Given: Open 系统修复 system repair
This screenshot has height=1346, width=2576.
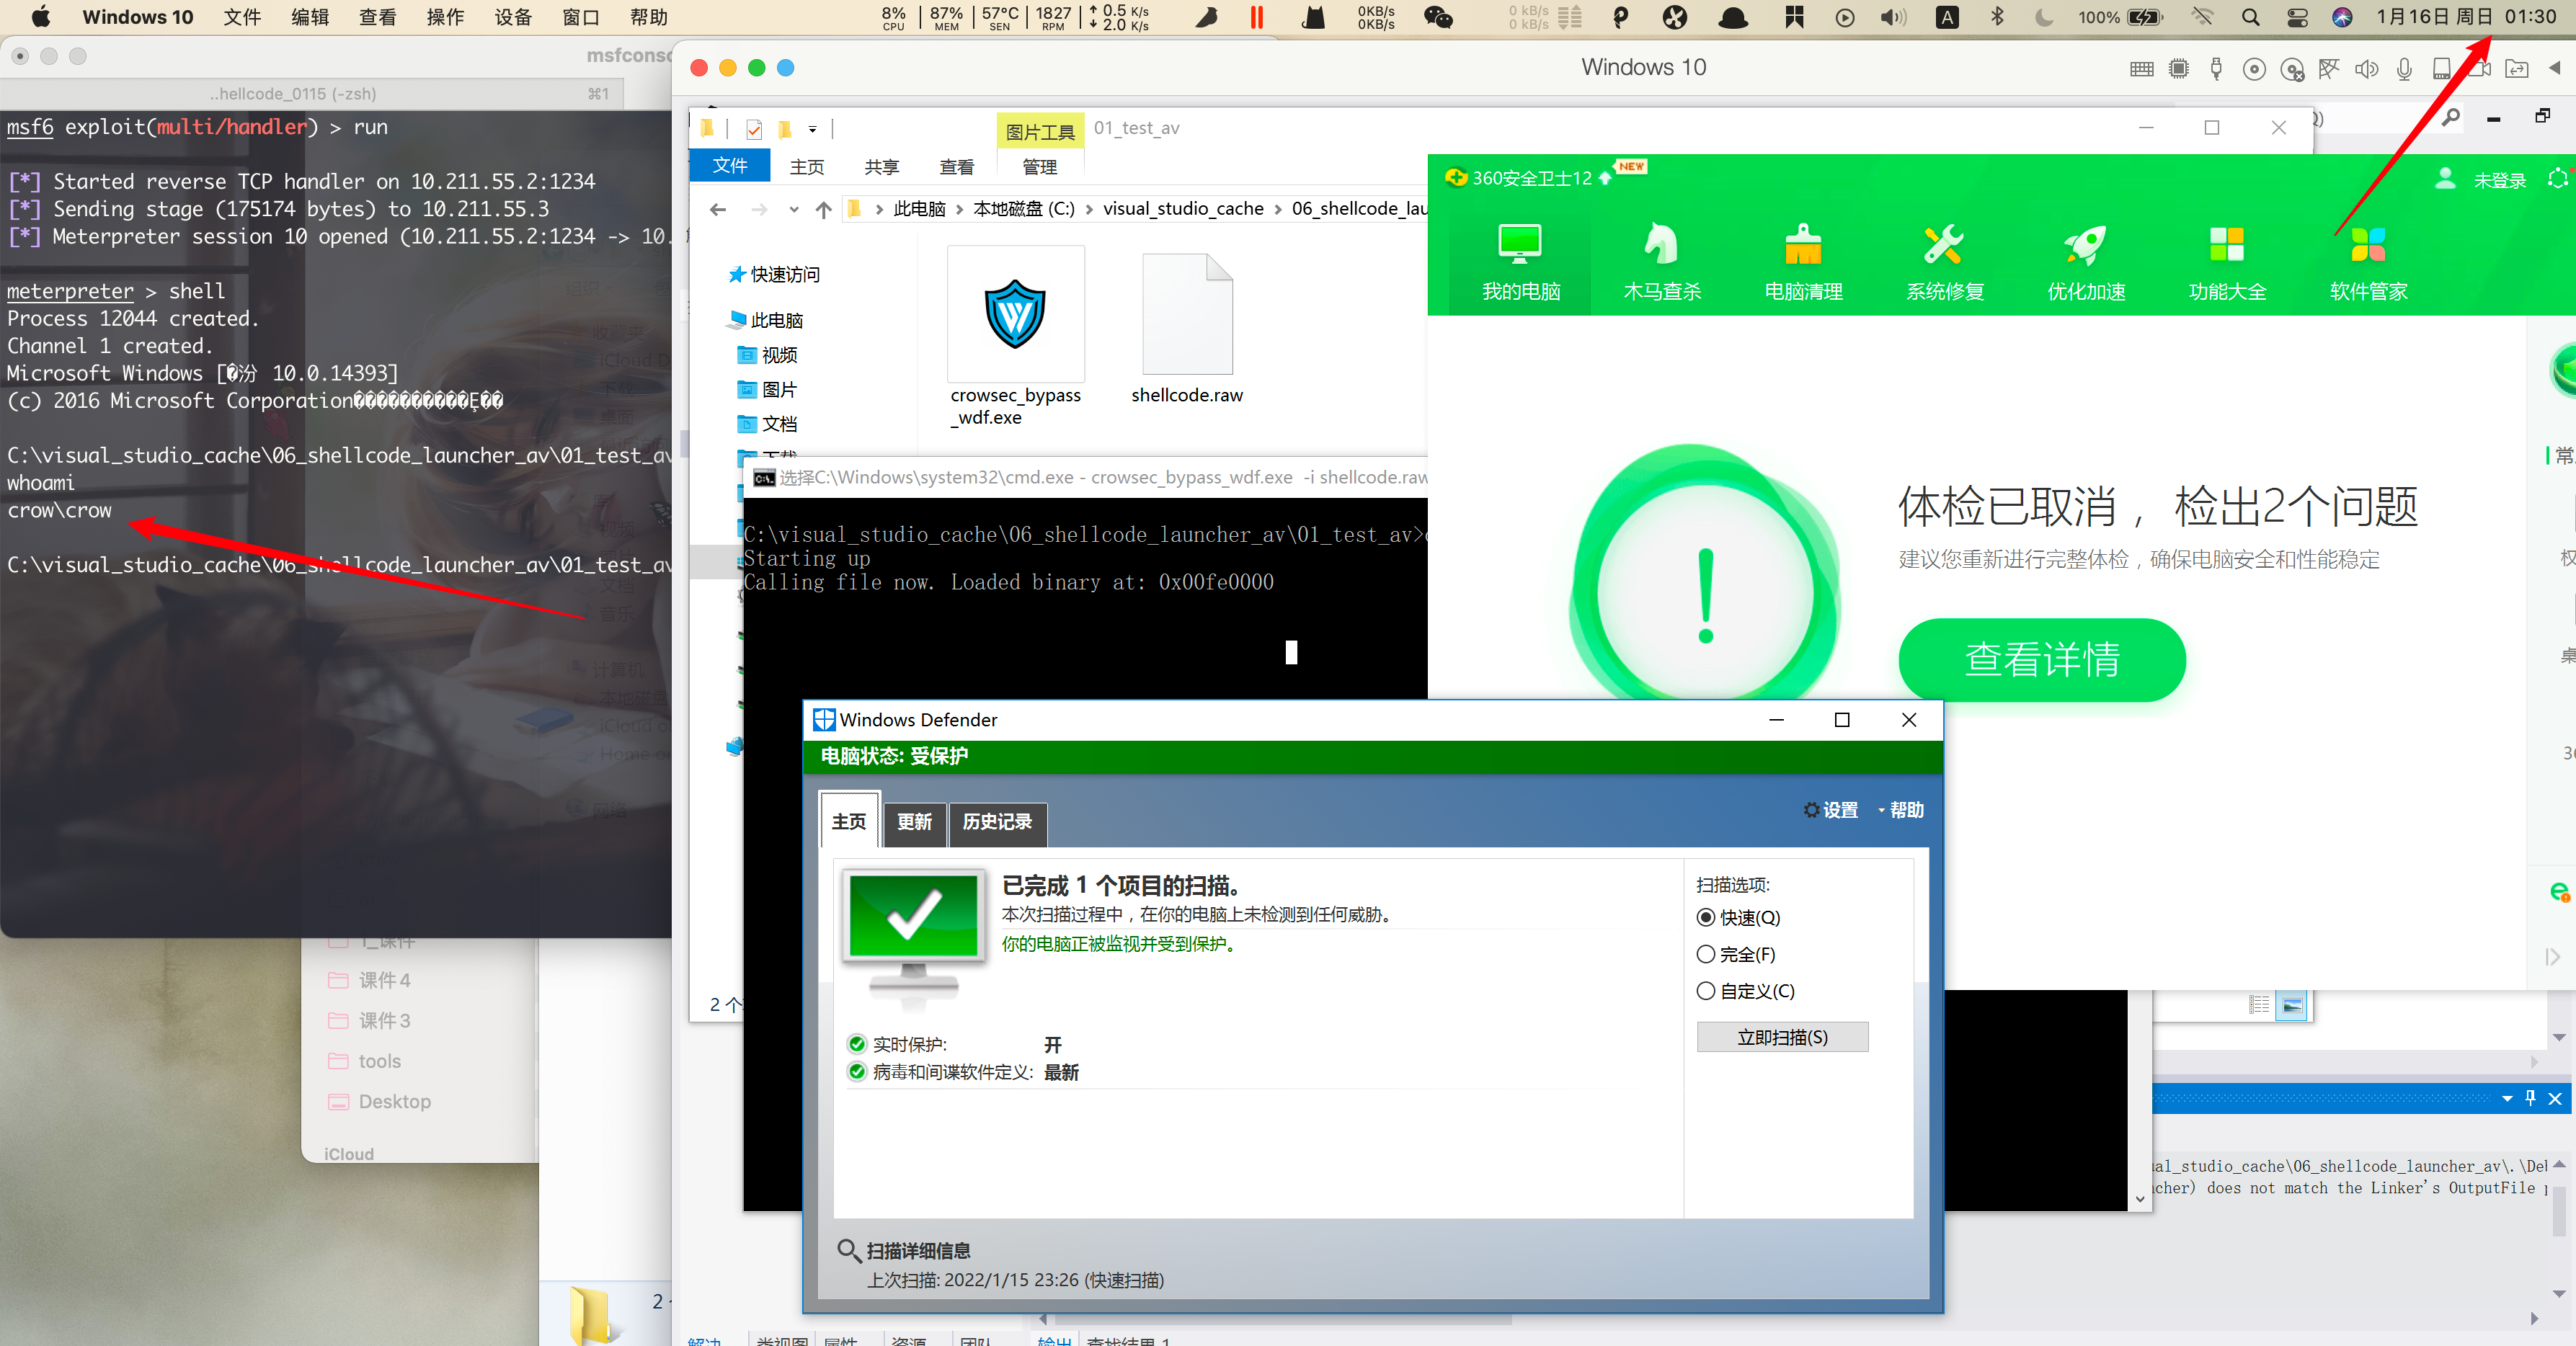Looking at the screenshot, I should (x=1945, y=262).
